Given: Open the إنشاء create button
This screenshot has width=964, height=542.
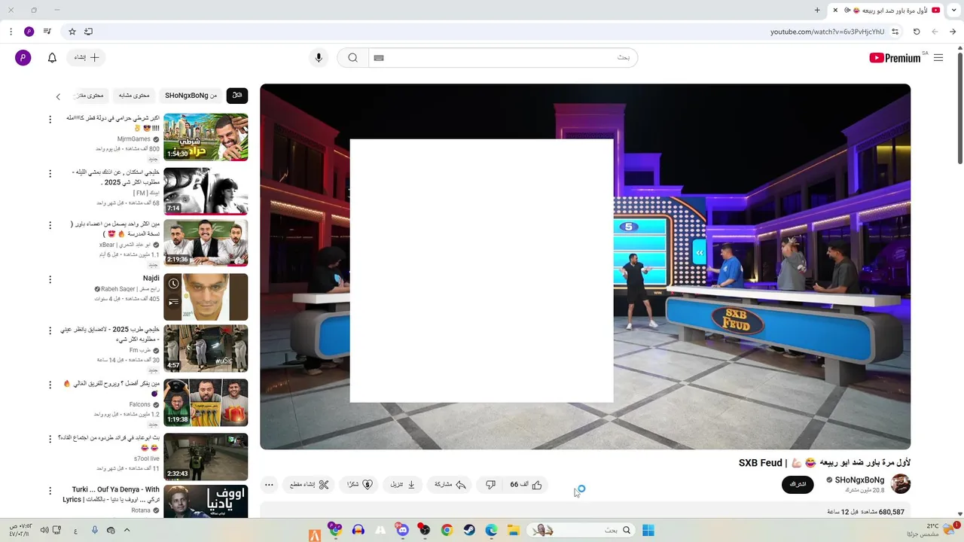Looking at the screenshot, I should pyautogui.click(x=87, y=58).
